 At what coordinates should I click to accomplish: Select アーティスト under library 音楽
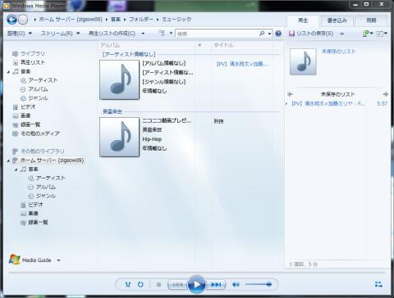[x=43, y=80]
